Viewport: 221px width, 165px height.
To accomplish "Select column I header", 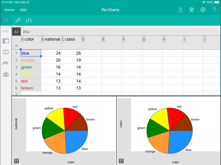I will (193, 39).
